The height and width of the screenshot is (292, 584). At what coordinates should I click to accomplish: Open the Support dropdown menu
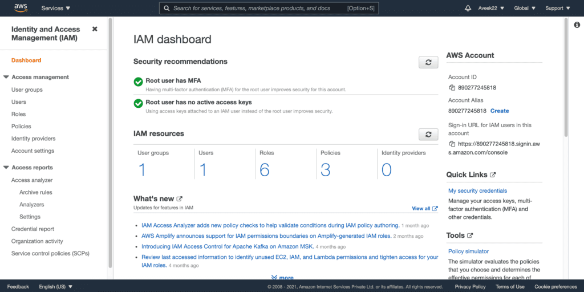tap(558, 8)
